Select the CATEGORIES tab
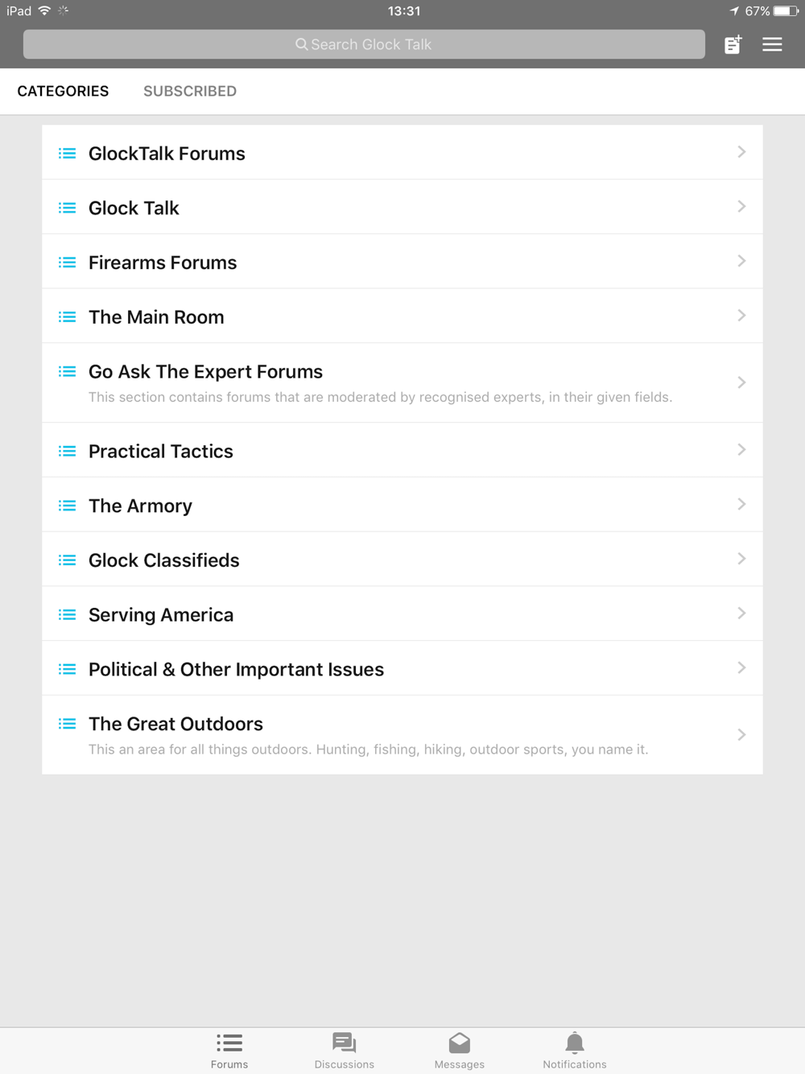 coord(63,91)
